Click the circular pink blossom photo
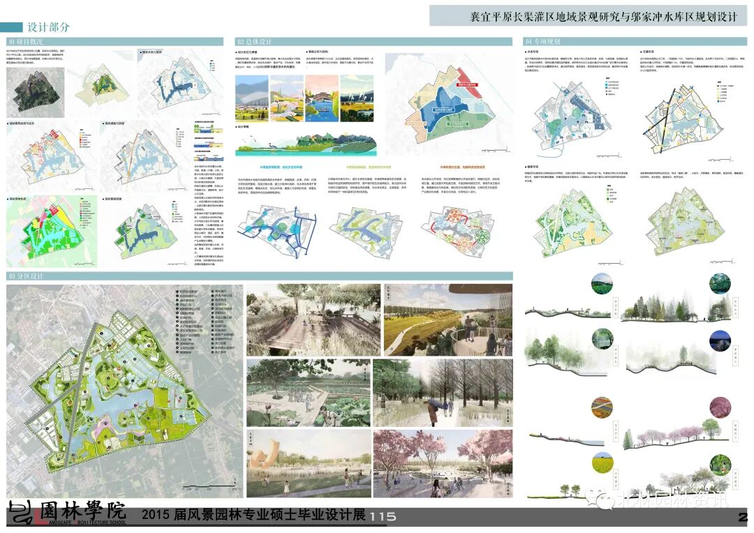This screenshot has height=533, width=754. (x=720, y=407)
